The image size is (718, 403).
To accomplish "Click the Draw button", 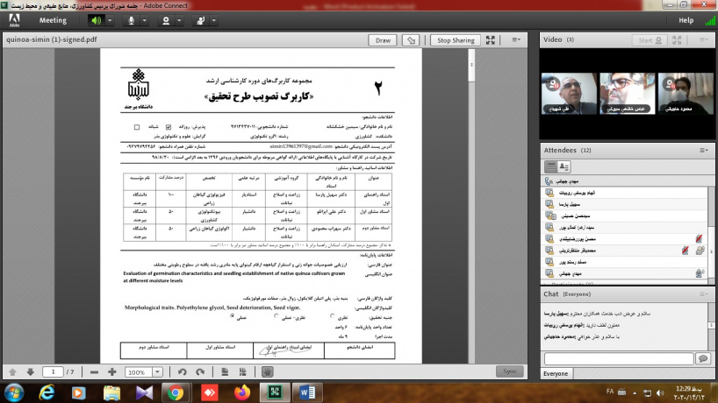I will point(383,40).
